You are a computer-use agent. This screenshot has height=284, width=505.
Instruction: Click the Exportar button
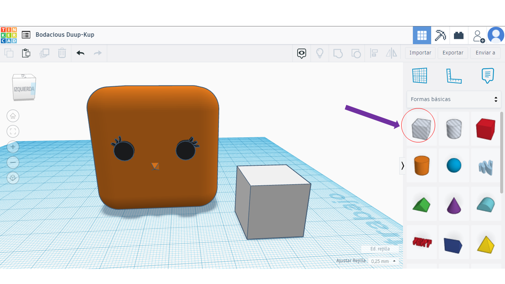tap(453, 53)
